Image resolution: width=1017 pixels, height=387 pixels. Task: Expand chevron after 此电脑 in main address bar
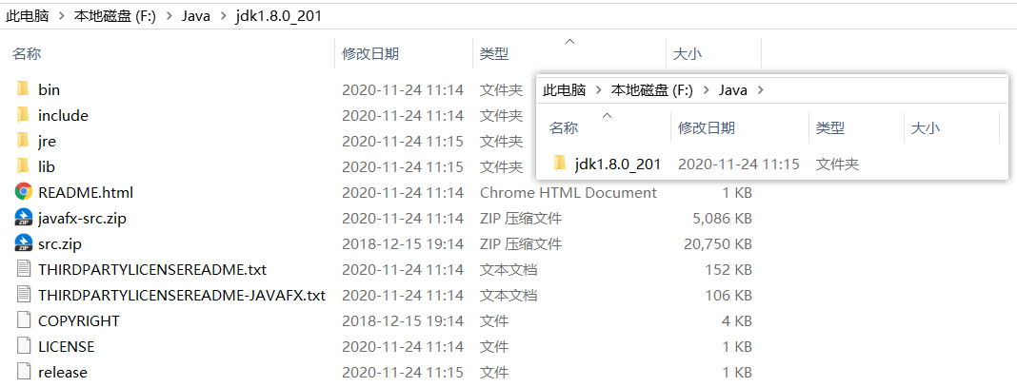(62, 16)
